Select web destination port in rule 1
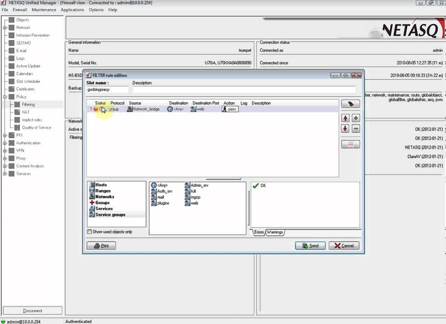Screen dimensions: 446x324 pyautogui.click(x=197, y=109)
